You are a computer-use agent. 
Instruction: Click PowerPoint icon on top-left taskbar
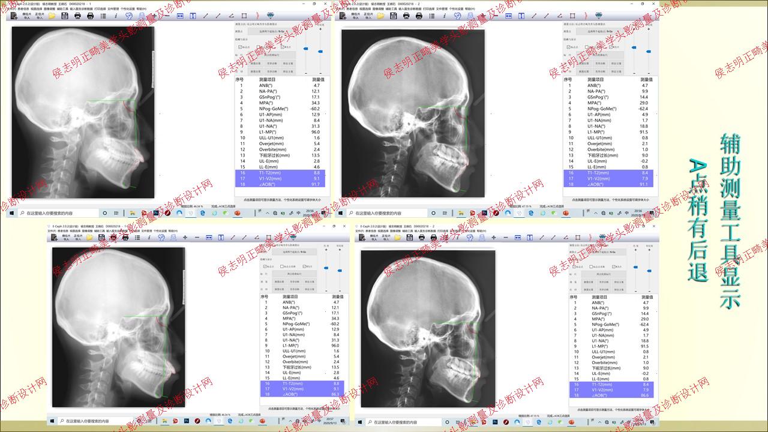(238, 213)
